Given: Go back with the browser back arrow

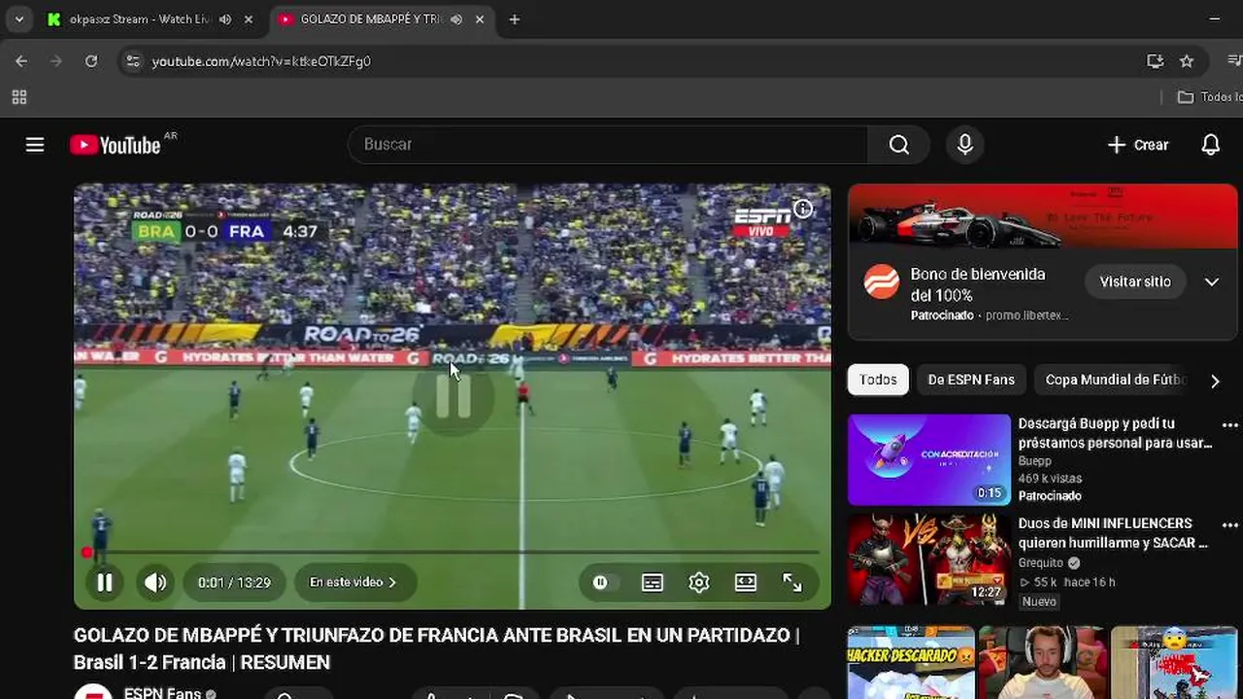Looking at the screenshot, I should (x=21, y=61).
